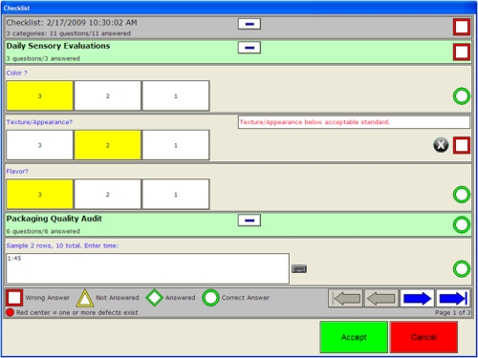Image resolution: width=478 pixels, height=358 pixels.
Task: Jump to first page arrow
Action: [x=345, y=299]
